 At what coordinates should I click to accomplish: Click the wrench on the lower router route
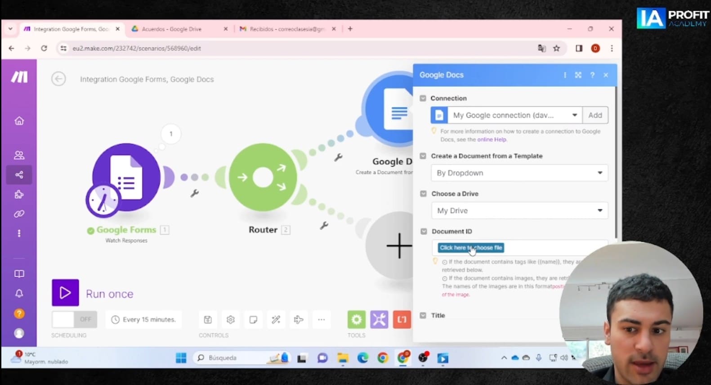[x=324, y=225]
